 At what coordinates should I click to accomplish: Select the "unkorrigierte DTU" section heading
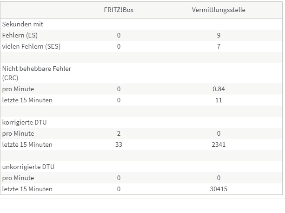coord(27,167)
